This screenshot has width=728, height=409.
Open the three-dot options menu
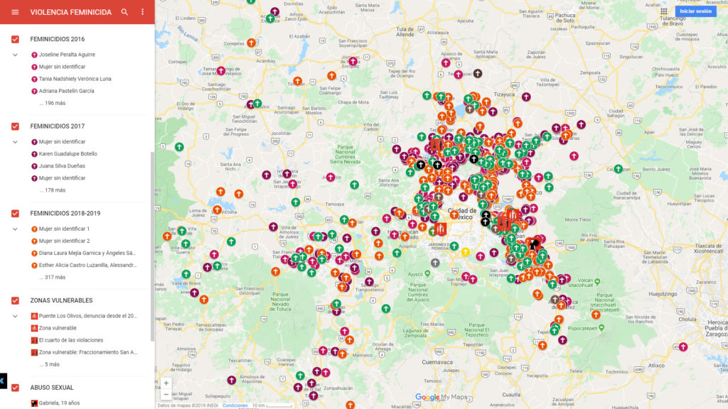pos(142,12)
